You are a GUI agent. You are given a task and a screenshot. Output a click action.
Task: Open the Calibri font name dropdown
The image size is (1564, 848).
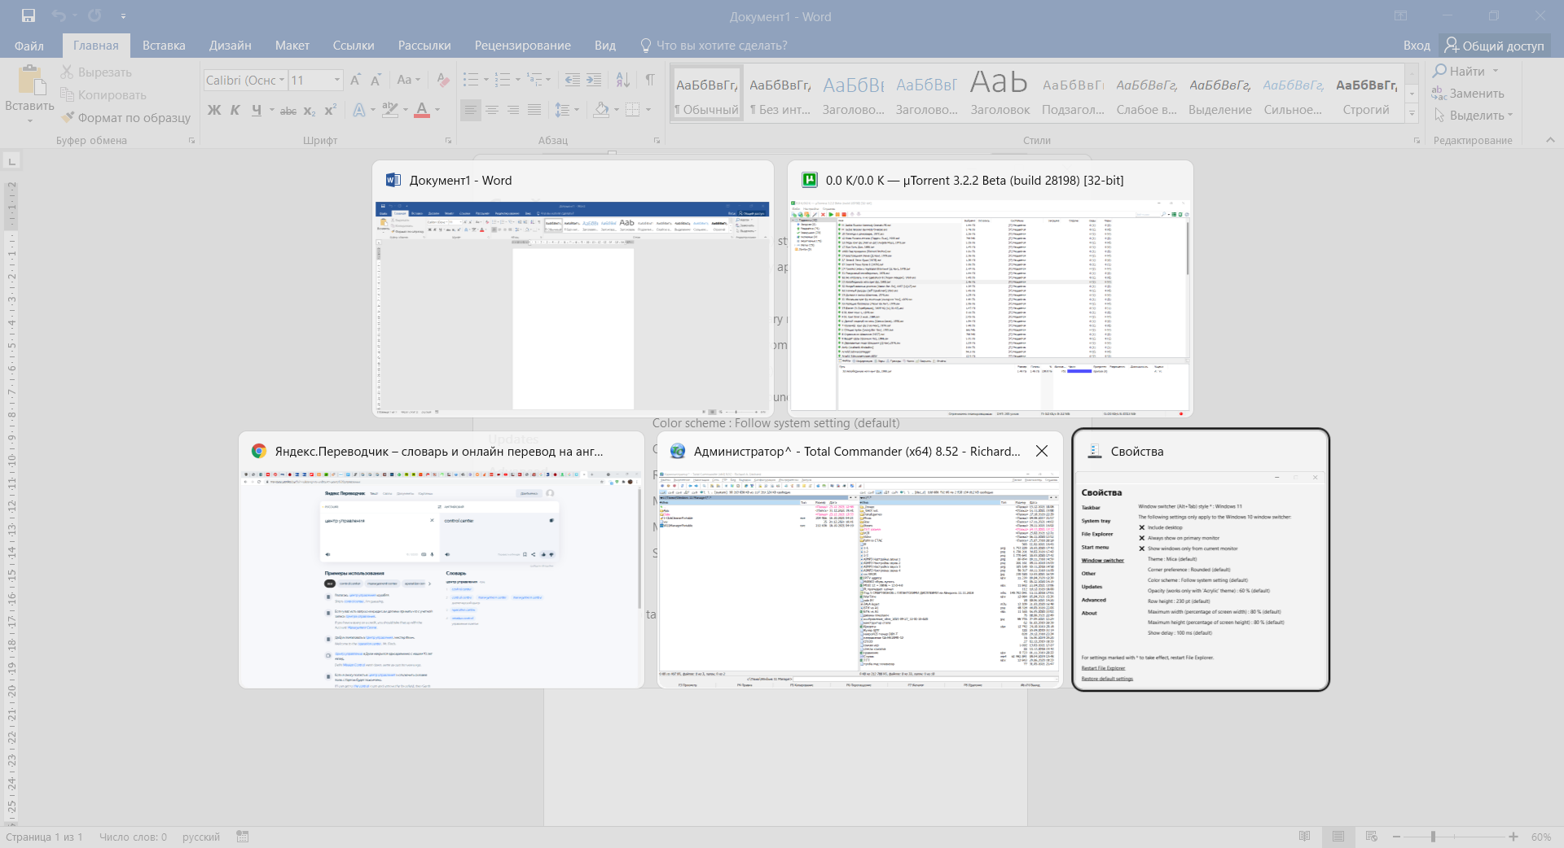click(x=282, y=80)
